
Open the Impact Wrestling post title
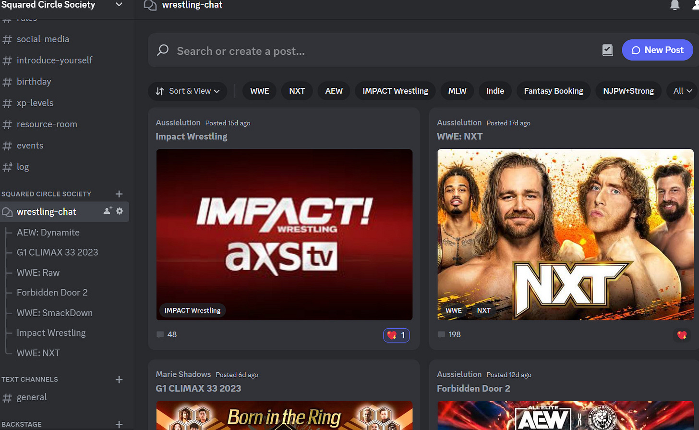click(192, 136)
